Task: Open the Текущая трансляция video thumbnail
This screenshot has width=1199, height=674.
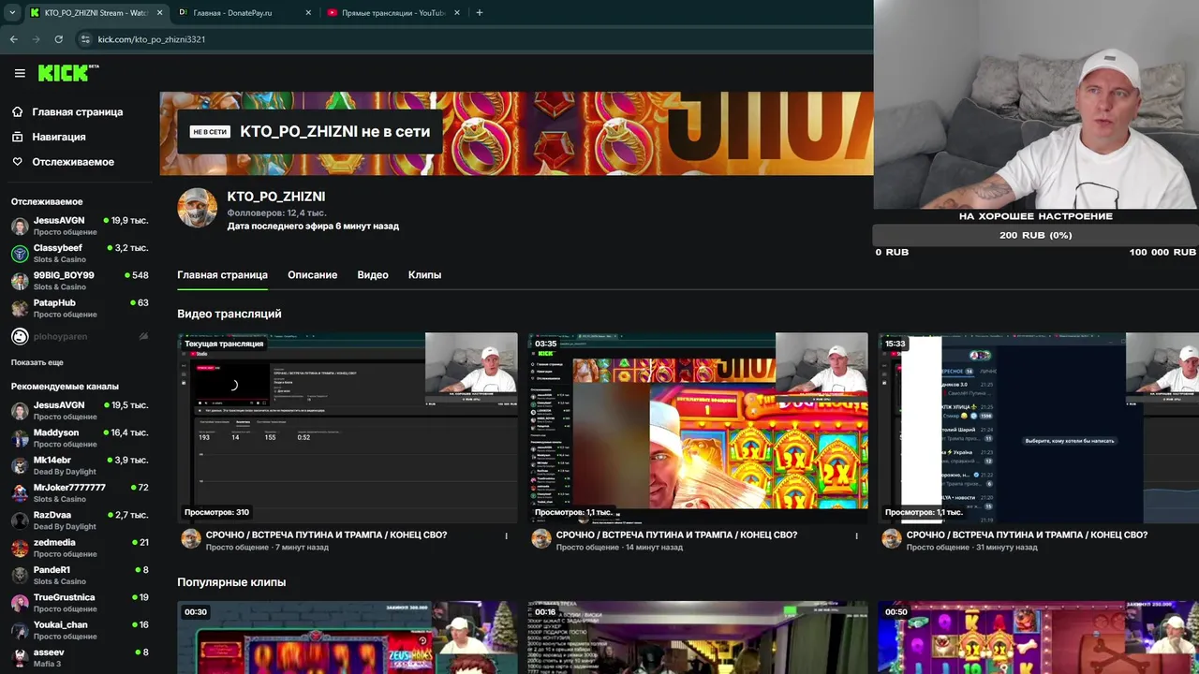Action: pos(348,428)
